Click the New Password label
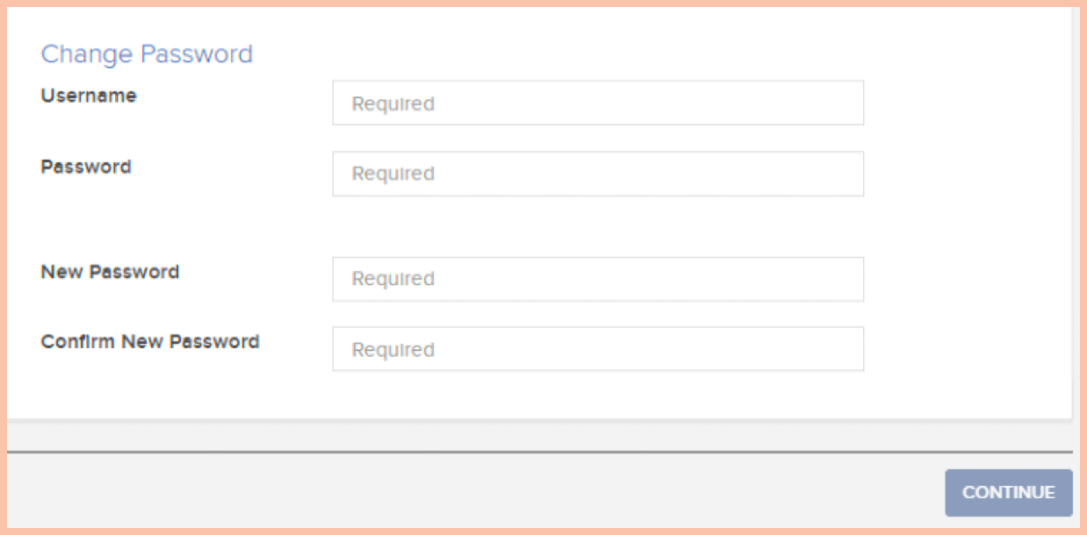Image resolution: width=1087 pixels, height=535 pixels. 110,272
